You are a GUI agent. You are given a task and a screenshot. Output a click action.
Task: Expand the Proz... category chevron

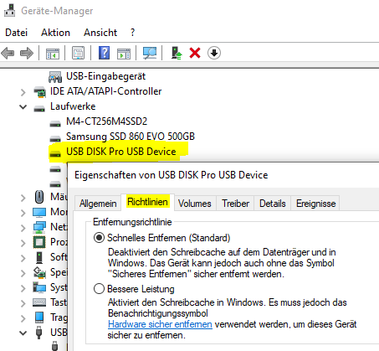click(23, 243)
